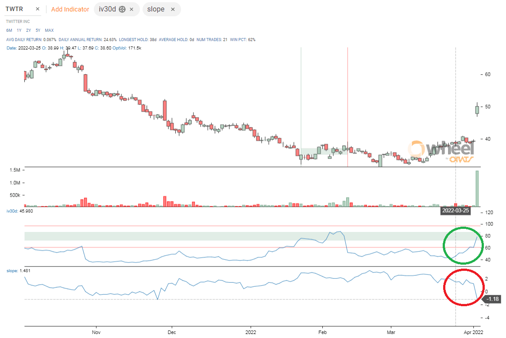Click the Add Indicator link
This screenshot has width=506, height=338.
pyautogui.click(x=70, y=9)
